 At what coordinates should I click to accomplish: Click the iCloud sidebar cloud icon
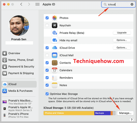click(x=5, y=84)
